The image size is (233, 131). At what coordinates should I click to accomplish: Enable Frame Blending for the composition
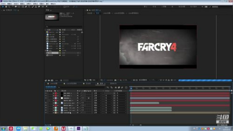coord(119,88)
